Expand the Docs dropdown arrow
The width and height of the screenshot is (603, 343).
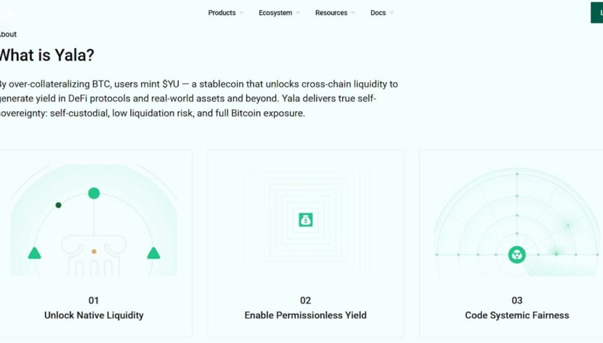pos(392,13)
